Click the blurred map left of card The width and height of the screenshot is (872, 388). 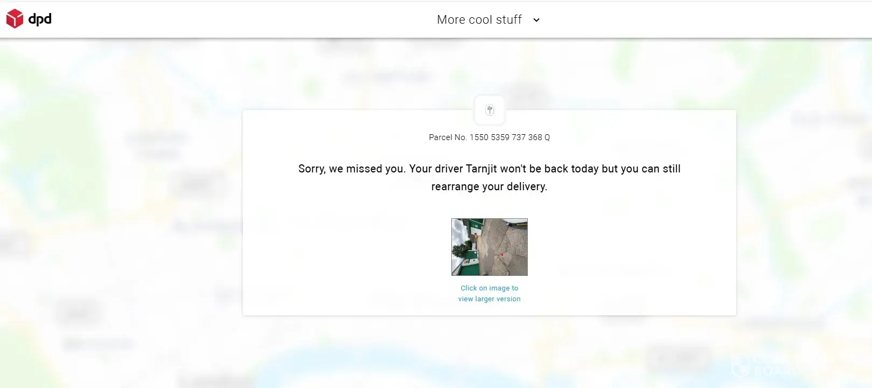pos(121,216)
